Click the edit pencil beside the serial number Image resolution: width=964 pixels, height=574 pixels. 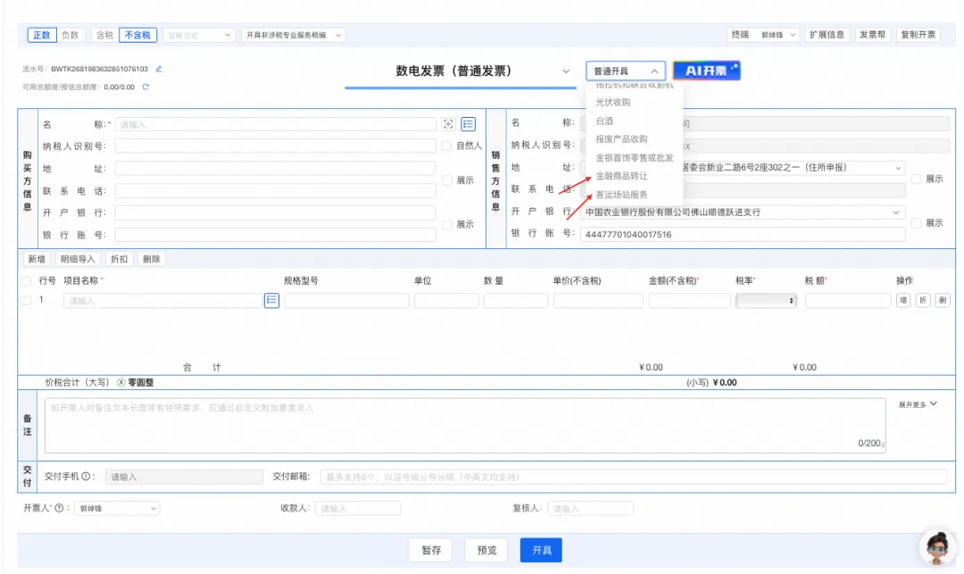point(159,69)
